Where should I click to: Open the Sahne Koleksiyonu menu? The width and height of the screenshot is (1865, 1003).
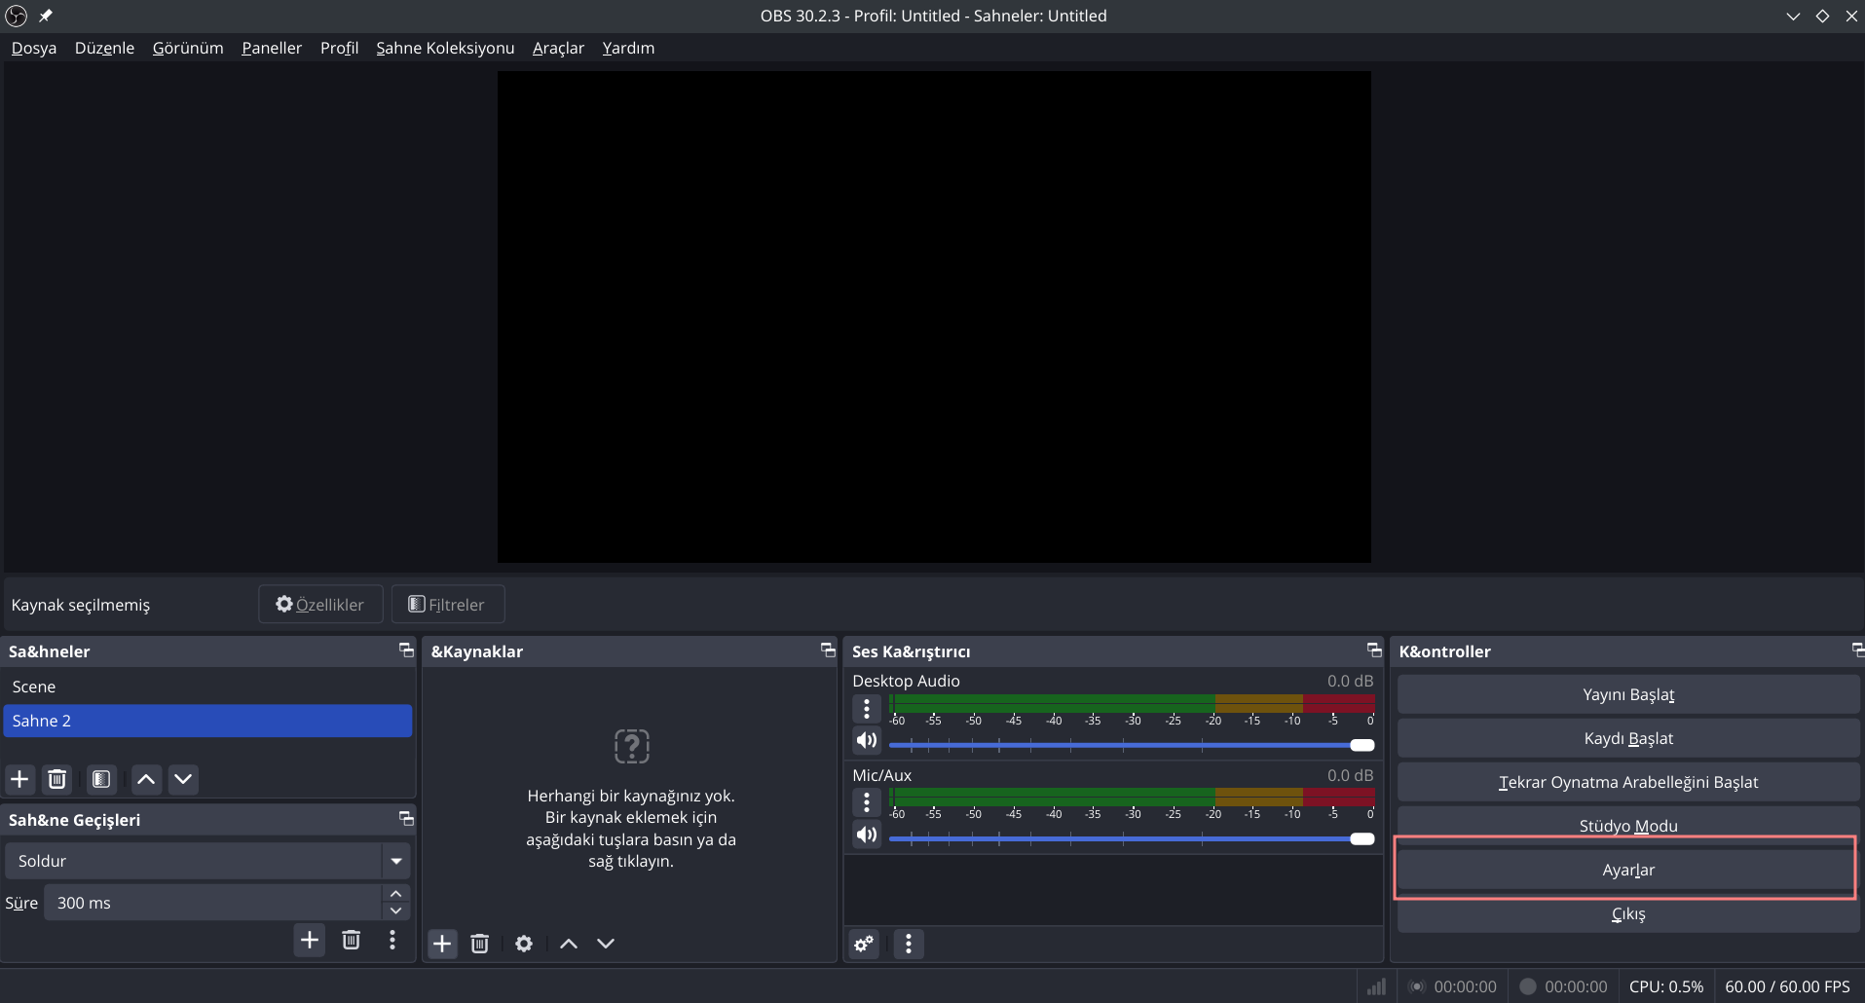pyautogui.click(x=445, y=48)
